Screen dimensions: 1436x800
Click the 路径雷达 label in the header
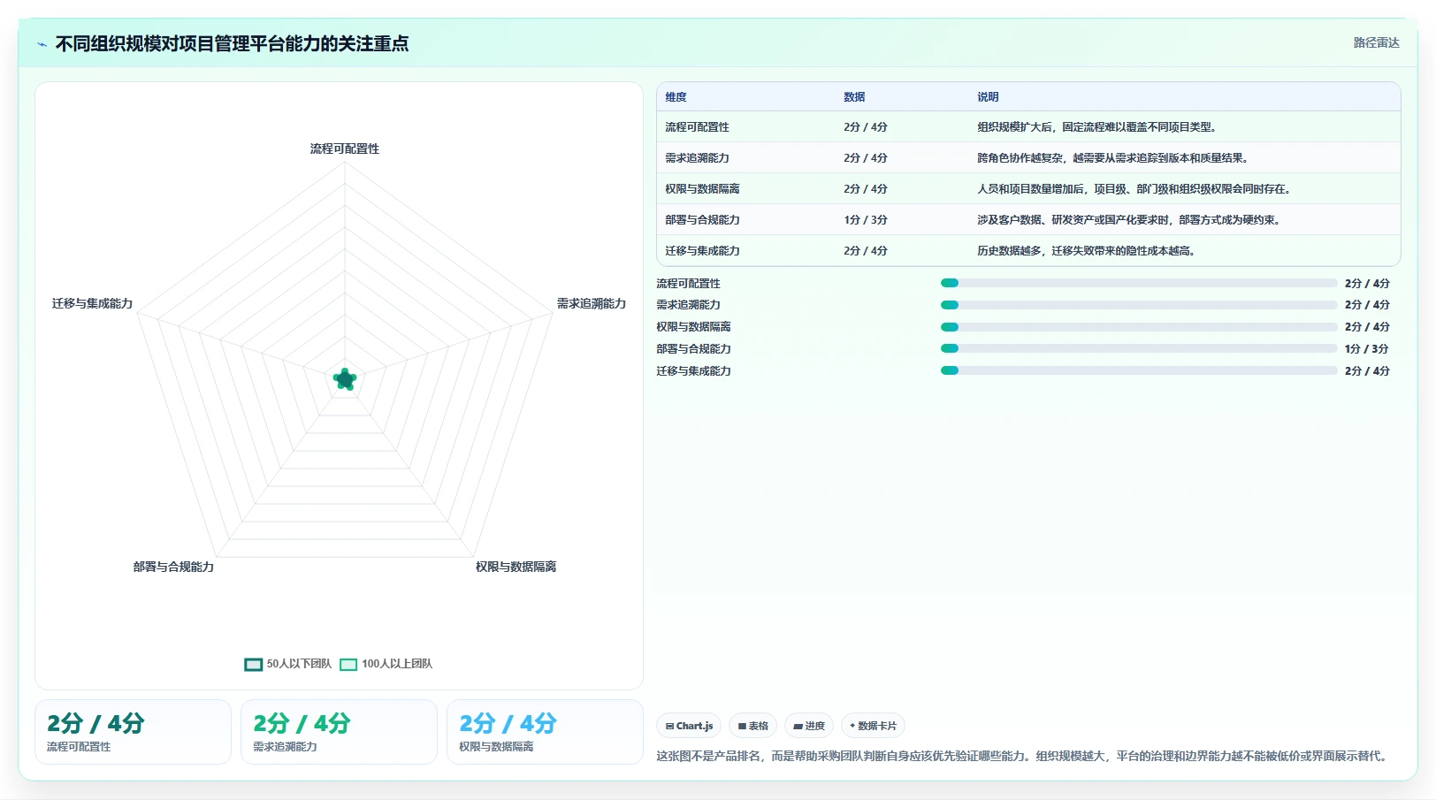click(1376, 42)
